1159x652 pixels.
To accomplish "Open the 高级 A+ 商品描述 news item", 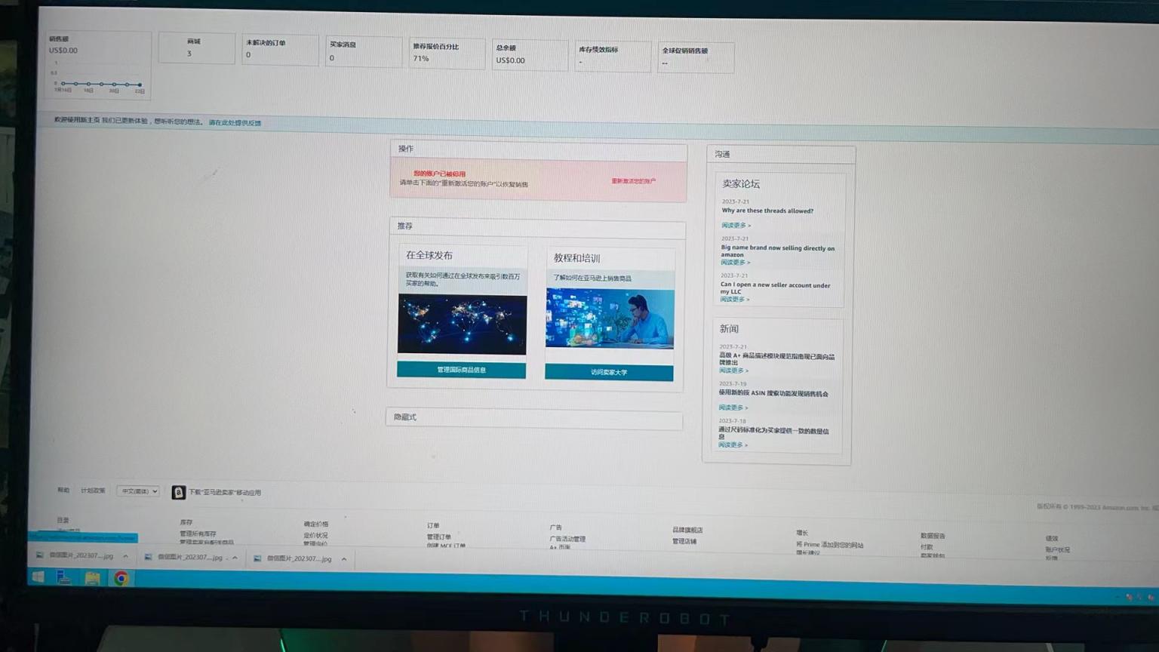I will [776, 359].
